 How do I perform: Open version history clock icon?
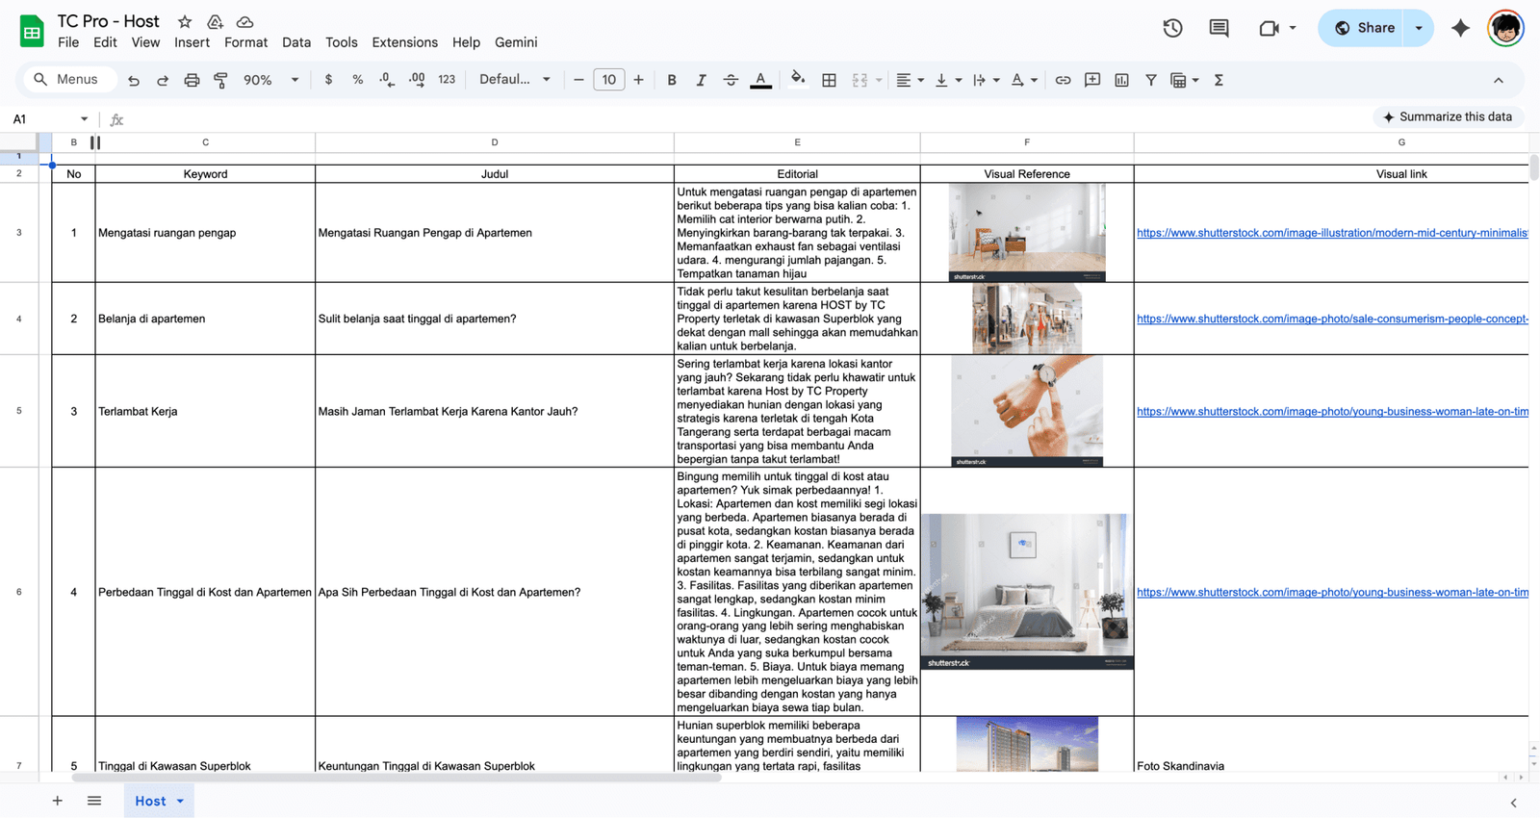1172,28
